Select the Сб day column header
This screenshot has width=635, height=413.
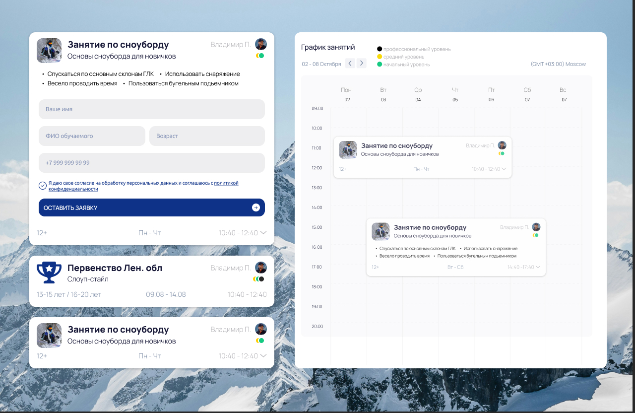[527, 94]
